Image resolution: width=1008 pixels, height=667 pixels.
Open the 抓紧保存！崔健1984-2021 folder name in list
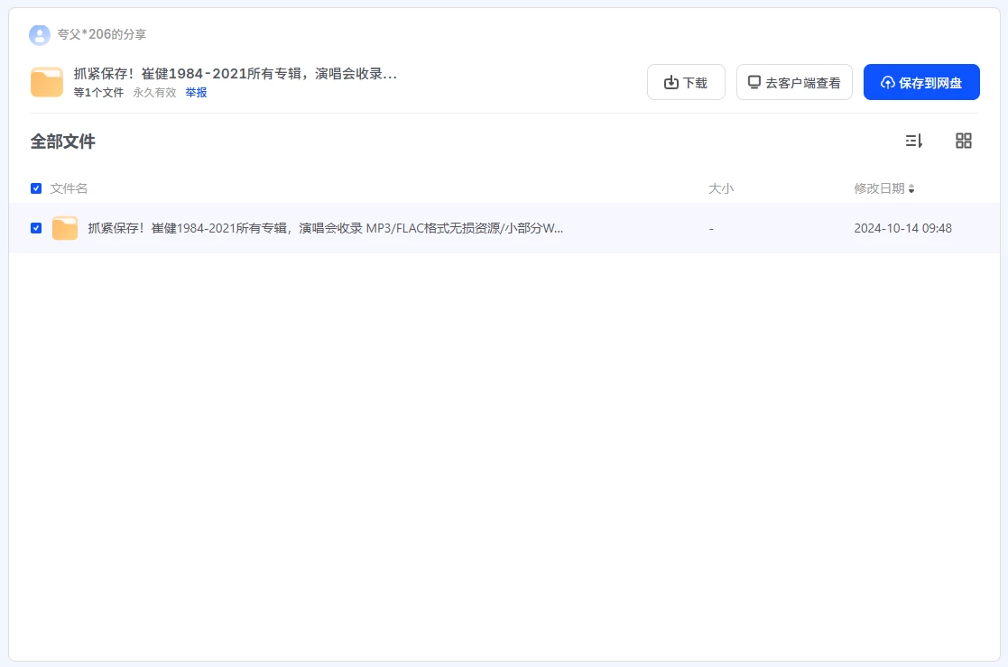tap(325, 229)
